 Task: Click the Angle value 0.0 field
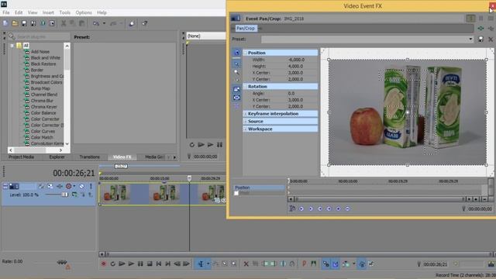click(291, 93)
